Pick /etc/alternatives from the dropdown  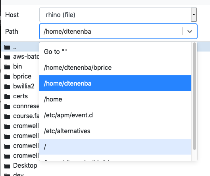pyautogui.click(x=115, y=131)
